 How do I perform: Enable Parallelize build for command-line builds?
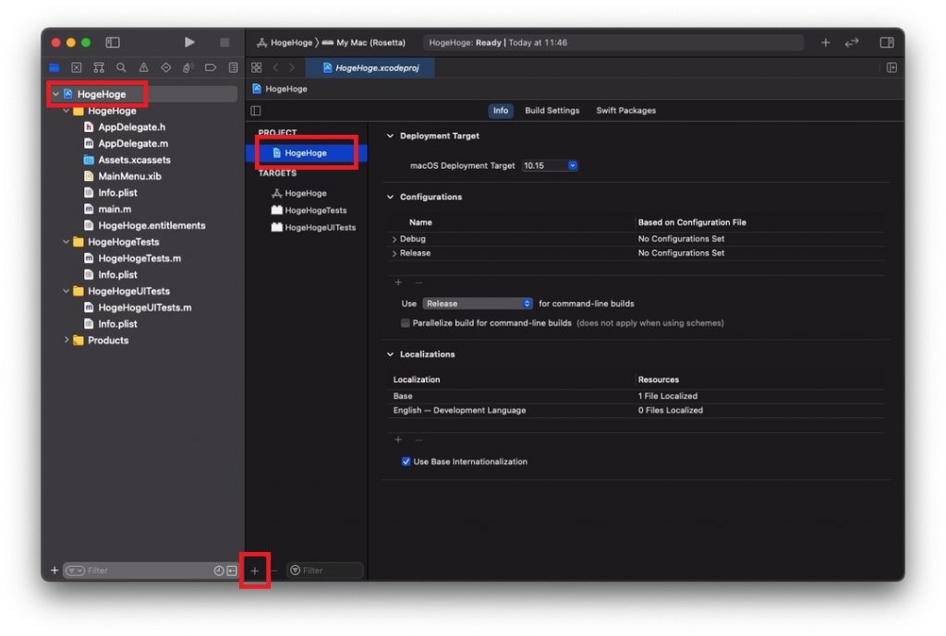pyautogui.click(x=406, y=323)
